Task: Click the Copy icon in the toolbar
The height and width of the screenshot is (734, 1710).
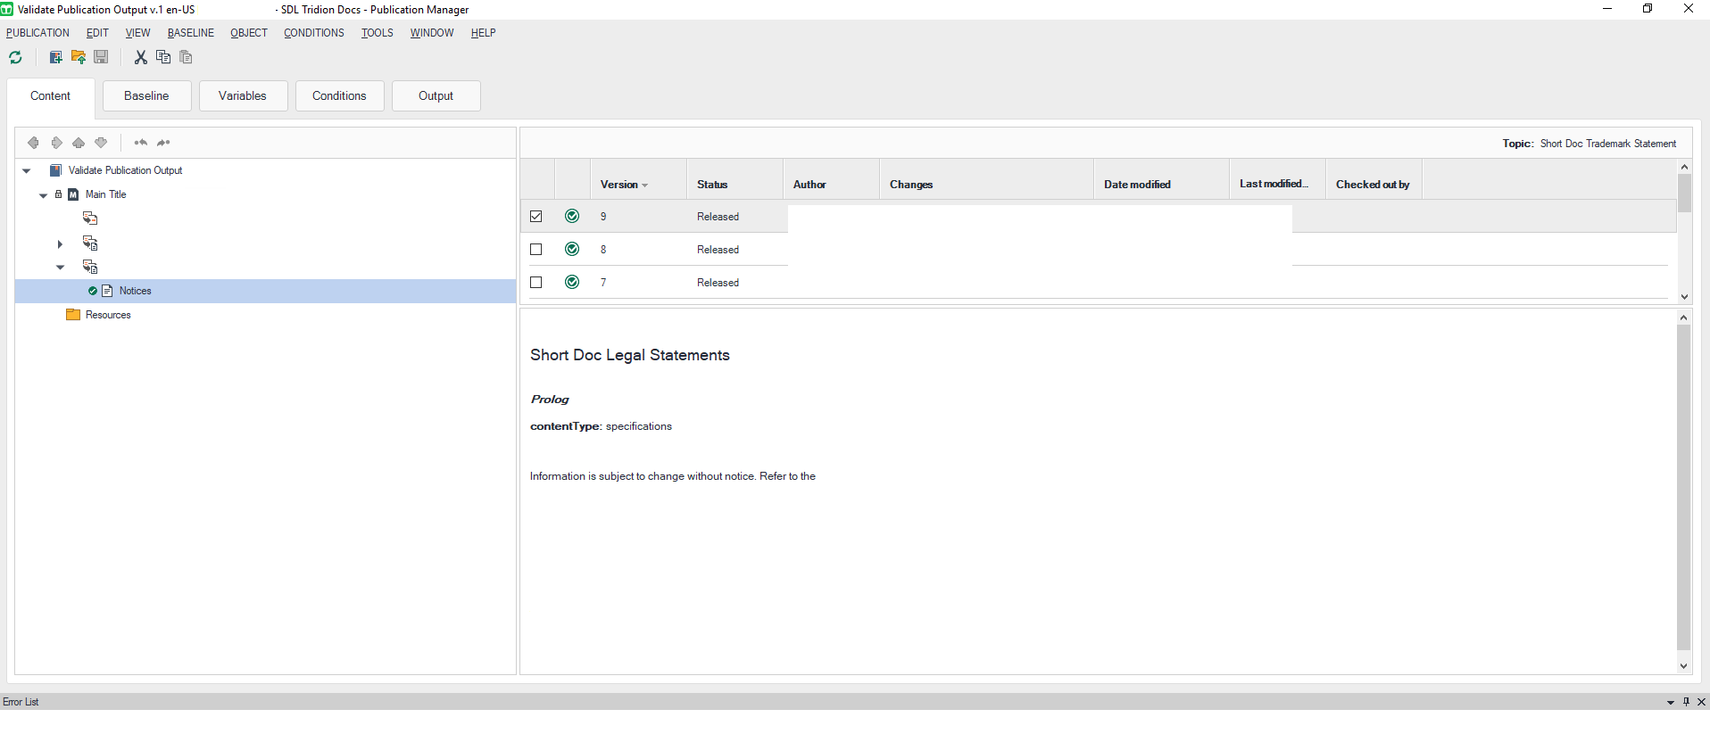Action: coord(163,57)
